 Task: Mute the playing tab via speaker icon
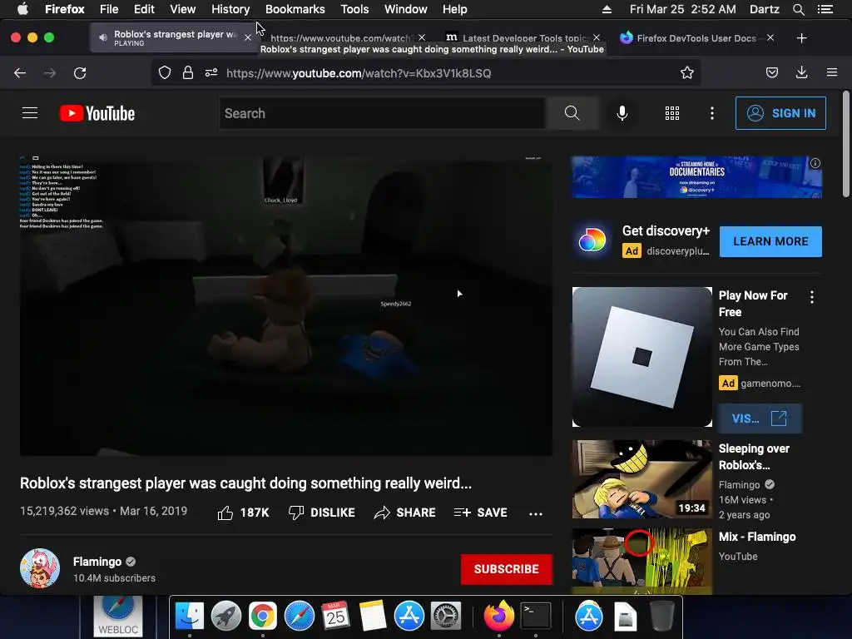coord(102,37)
